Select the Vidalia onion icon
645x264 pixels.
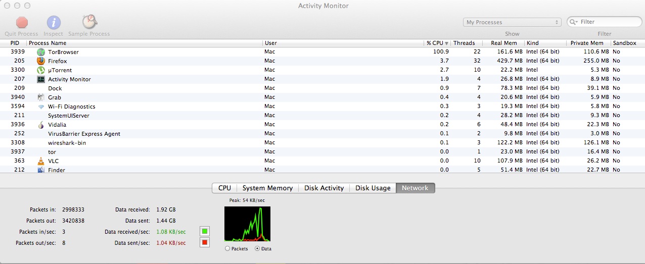[41, 125]
